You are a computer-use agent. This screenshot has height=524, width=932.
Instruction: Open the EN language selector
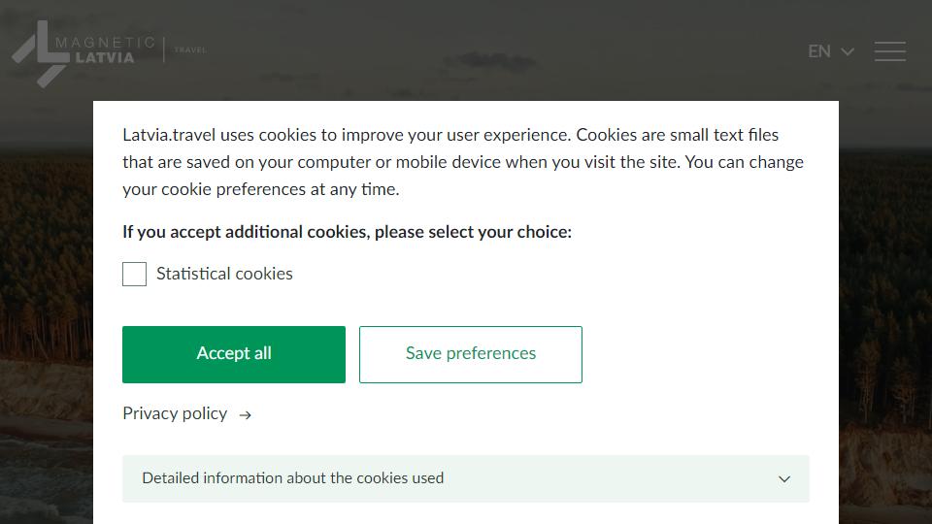[x=831, y=51]
